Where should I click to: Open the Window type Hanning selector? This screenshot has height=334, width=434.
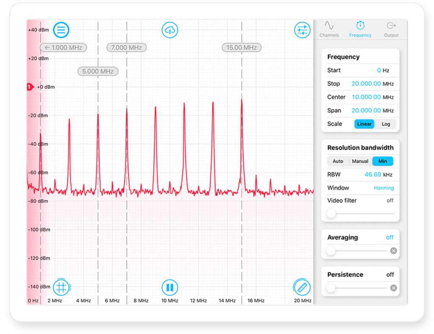384,188
